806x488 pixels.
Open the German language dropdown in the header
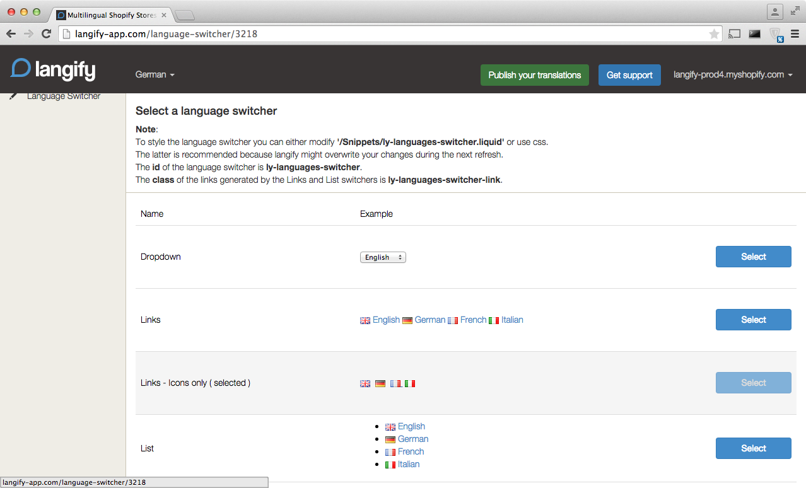(155, 74)
